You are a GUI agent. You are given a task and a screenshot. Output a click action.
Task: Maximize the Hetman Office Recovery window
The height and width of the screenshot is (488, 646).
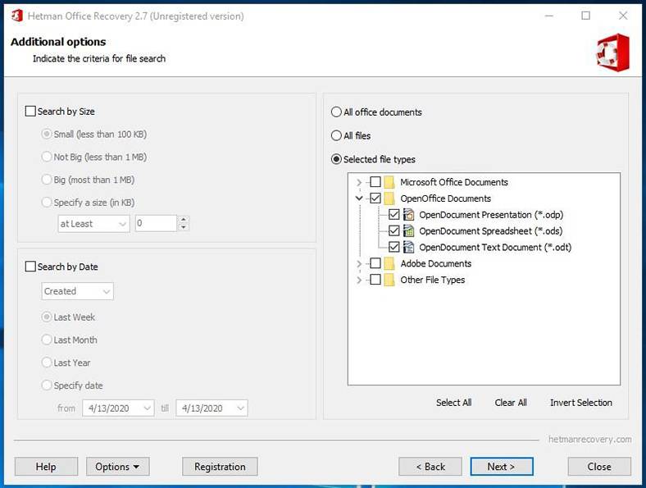point(585,16)
